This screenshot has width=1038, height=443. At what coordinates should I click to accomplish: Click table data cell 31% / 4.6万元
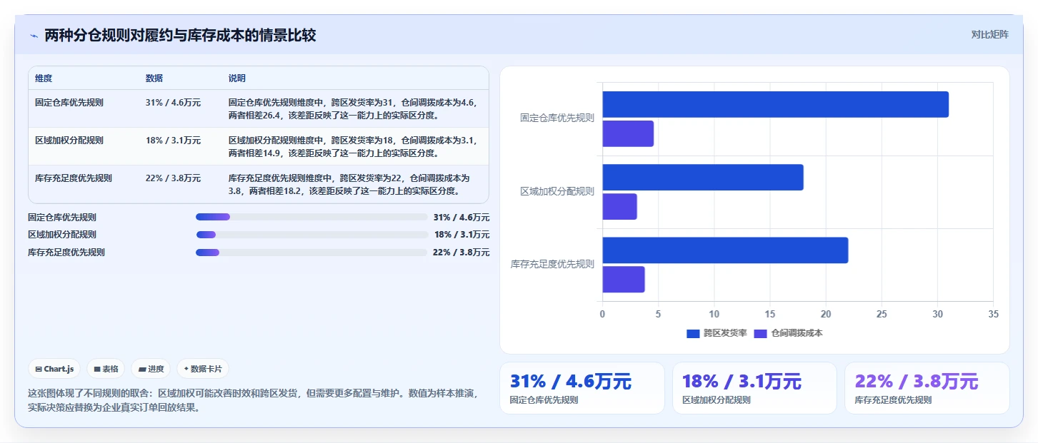pos(173,103)
